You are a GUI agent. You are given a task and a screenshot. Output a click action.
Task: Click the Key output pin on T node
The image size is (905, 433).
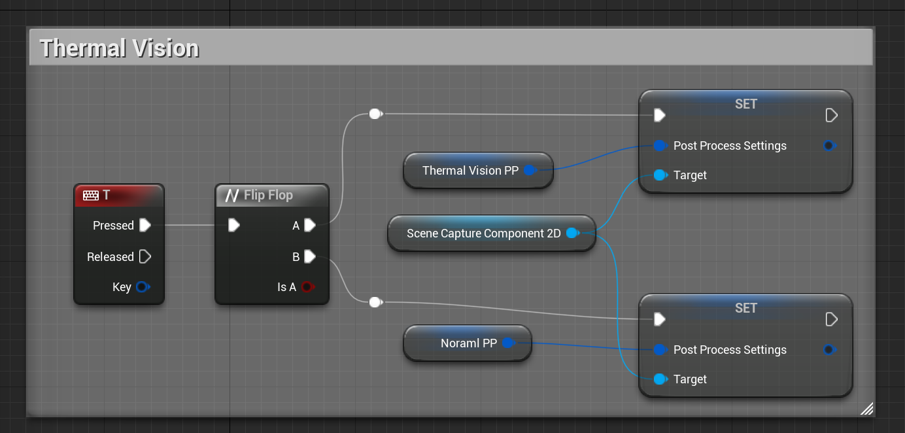click(x=142, y=286)
